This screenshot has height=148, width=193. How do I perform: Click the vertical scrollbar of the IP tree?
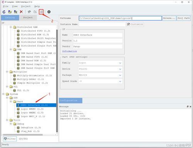click(57, 81)
